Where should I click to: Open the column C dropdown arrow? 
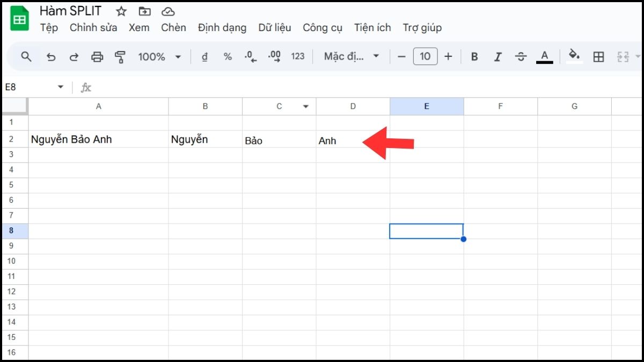coord(306,106)
